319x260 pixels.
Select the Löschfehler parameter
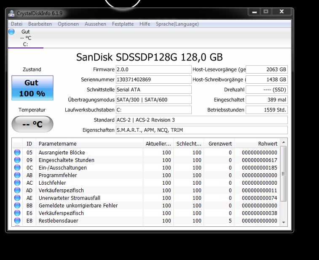coord(52,183)
